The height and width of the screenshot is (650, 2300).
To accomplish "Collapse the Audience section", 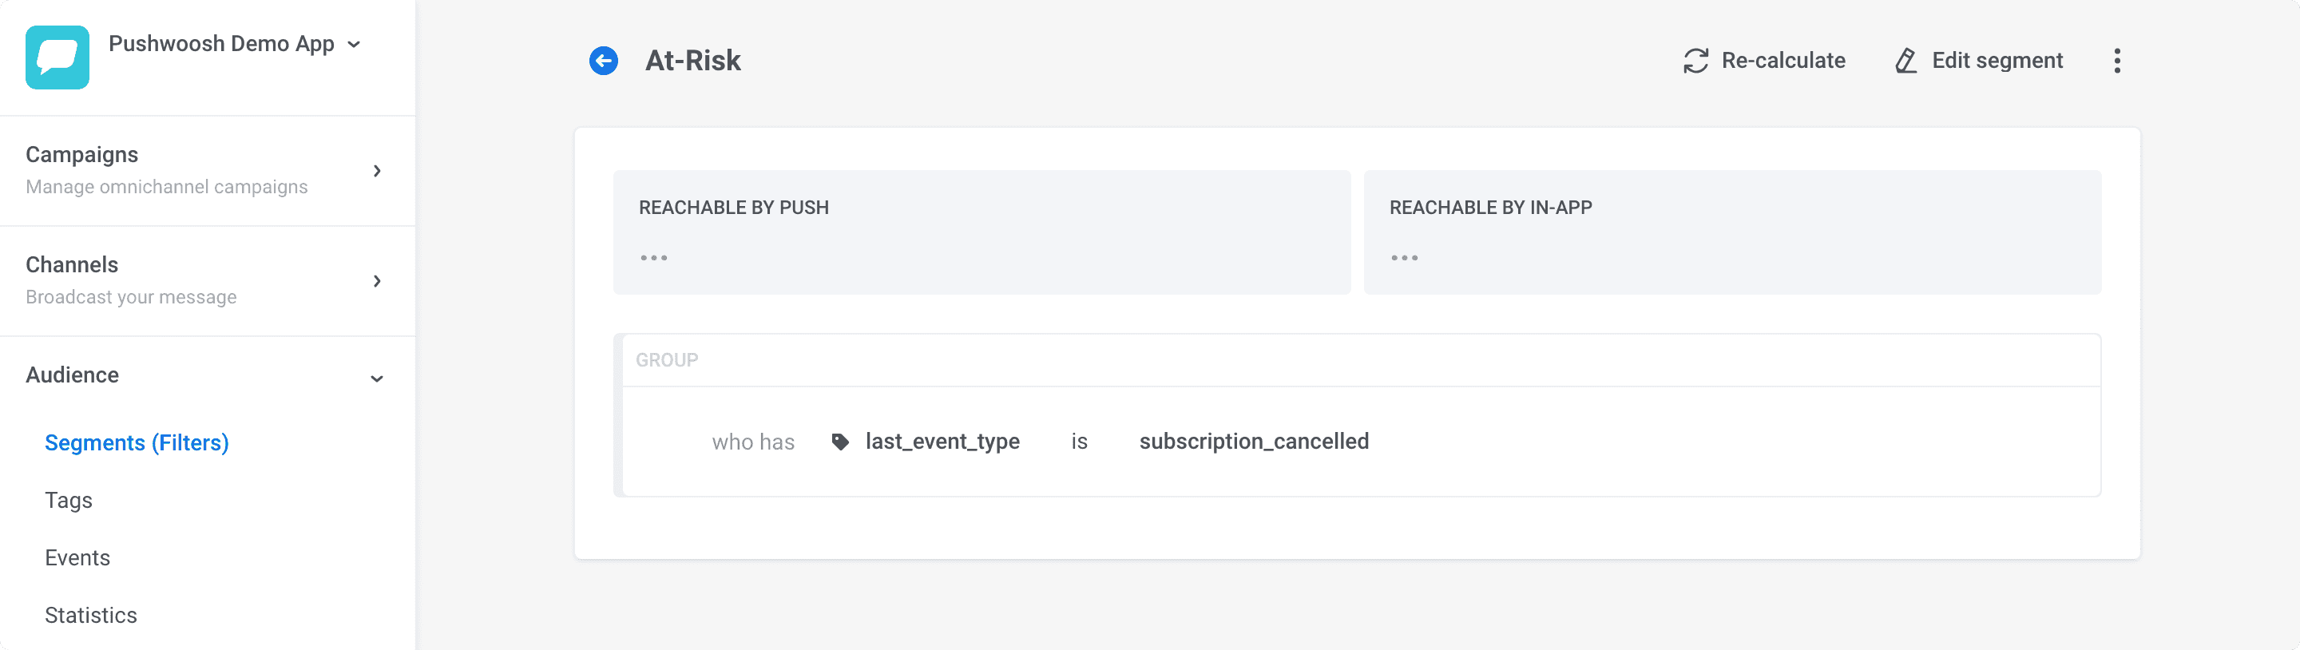I will [x=378, y=378].
